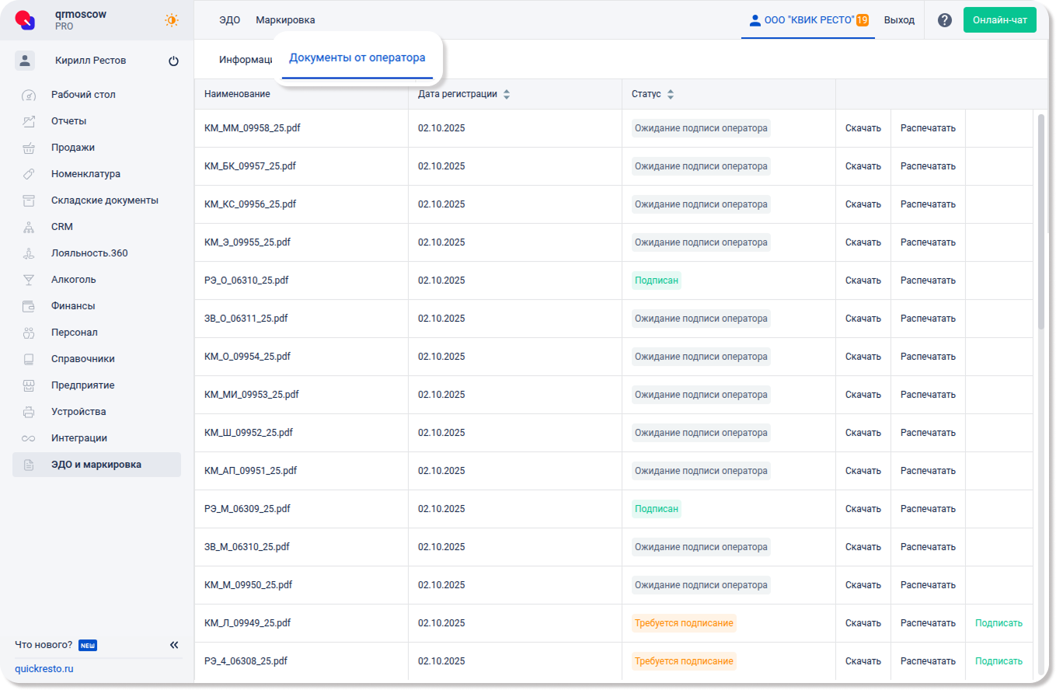This screenshot has width=1056, height=690.
Task: Switch to Документы от оператора tab
Action: (357, 58)
